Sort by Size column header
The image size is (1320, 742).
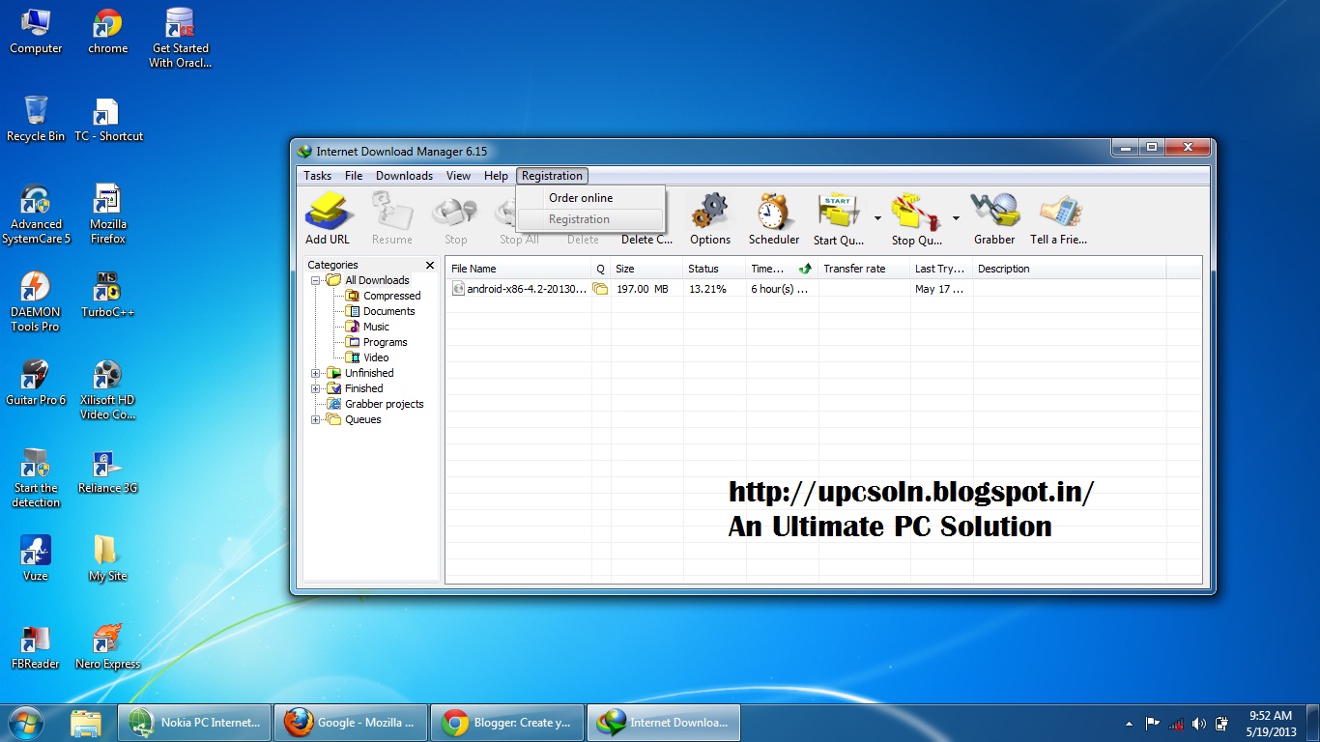[646, 269]
